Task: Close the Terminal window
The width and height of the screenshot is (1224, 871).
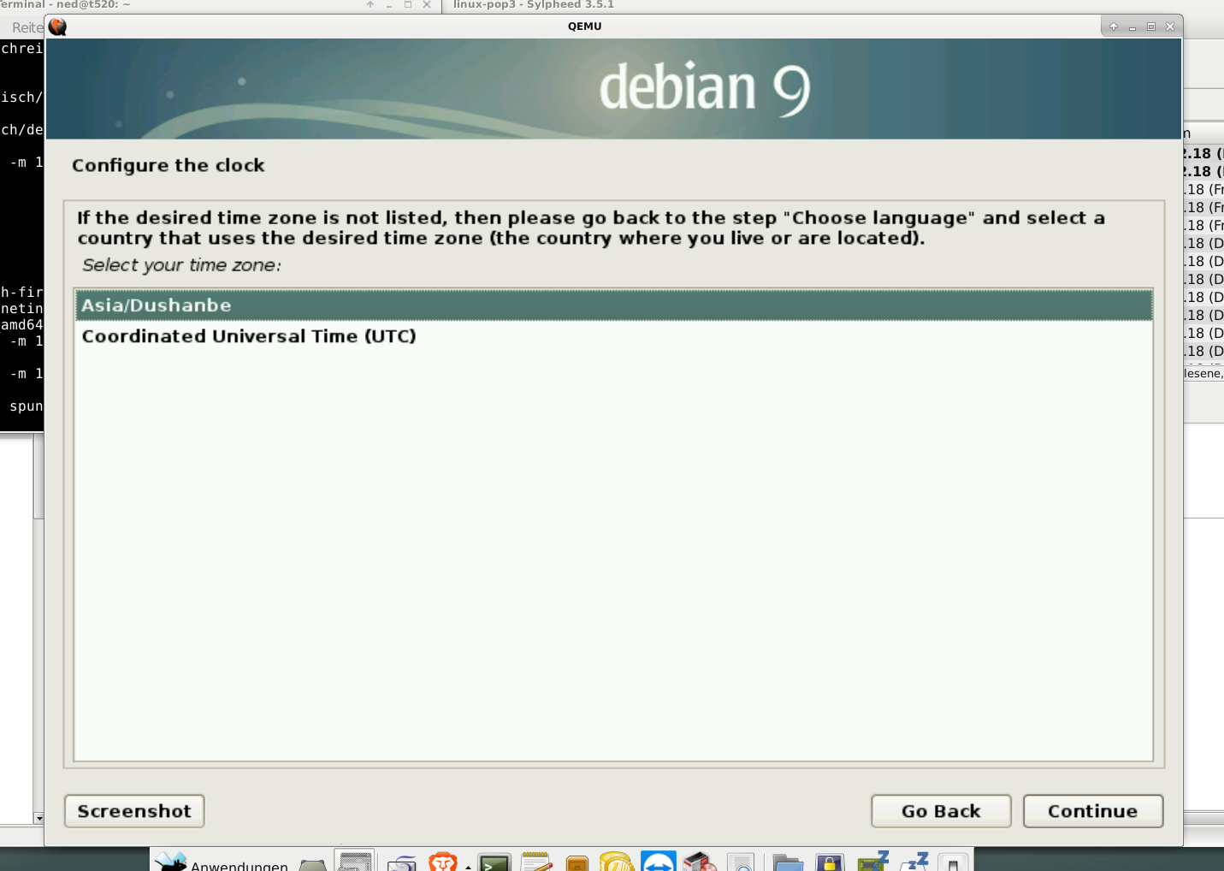Action: tap(427, 4)
